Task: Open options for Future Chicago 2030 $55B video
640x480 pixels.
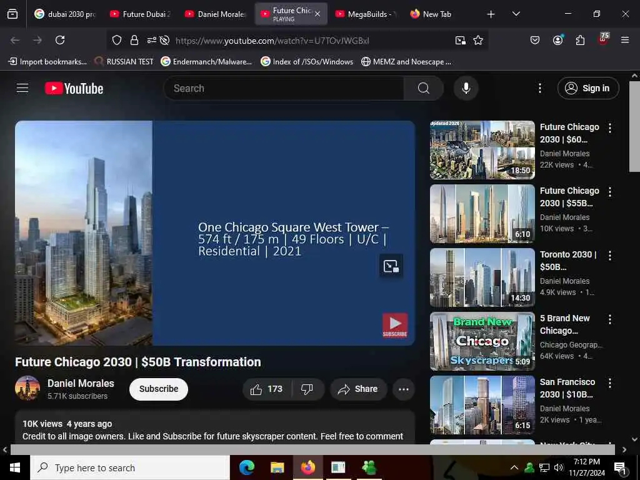Action: point(610,192)
